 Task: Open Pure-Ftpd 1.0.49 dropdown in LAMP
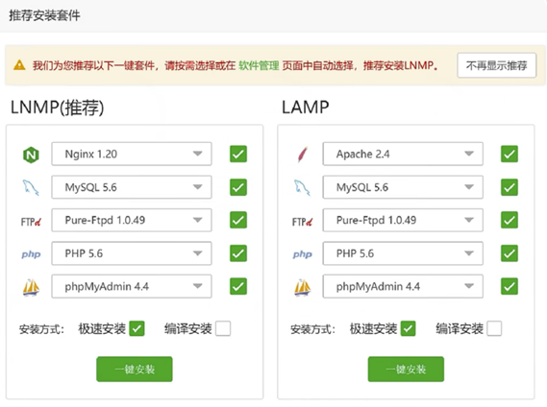pyautogui.click(x=403, y=220)
